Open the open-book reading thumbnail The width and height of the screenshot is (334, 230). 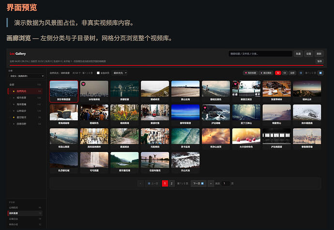64,115
